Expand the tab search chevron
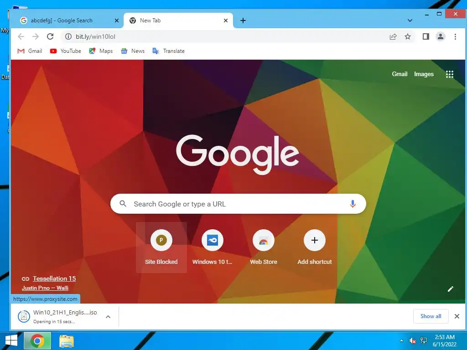 click(410, 21)
